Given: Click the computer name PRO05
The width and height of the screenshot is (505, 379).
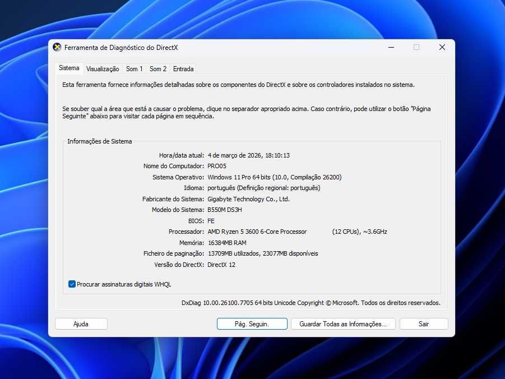Looking at the screenshot, I should tap(217, 166).
